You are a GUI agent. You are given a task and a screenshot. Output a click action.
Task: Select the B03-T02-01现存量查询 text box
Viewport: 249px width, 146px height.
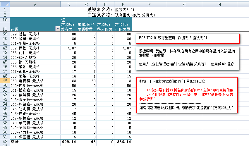[x=187, y=38]
